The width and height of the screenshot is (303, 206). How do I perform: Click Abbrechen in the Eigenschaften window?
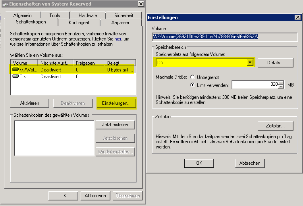click(95, 196)
